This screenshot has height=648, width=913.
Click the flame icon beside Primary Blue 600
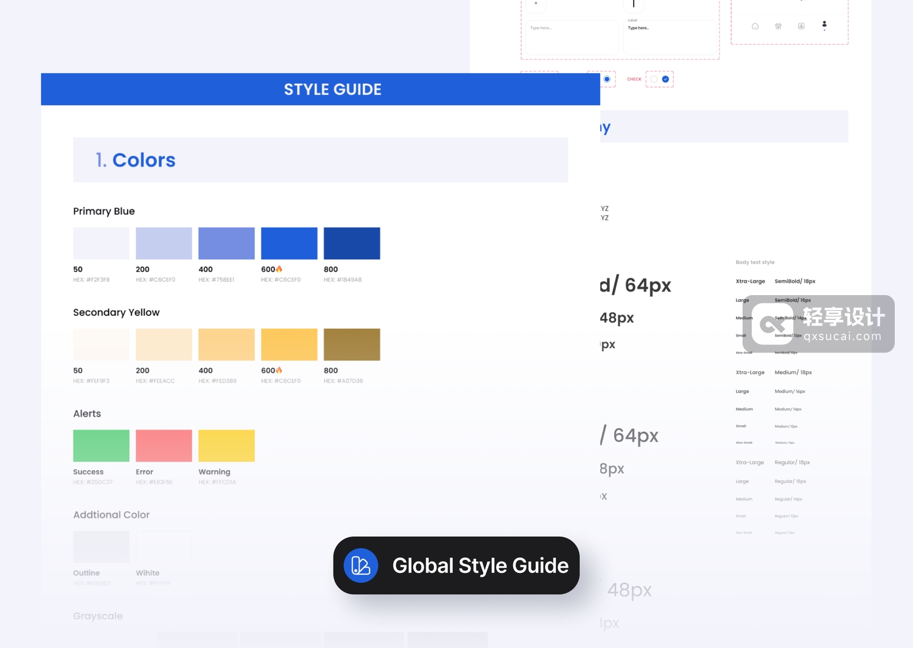point(279,269)
